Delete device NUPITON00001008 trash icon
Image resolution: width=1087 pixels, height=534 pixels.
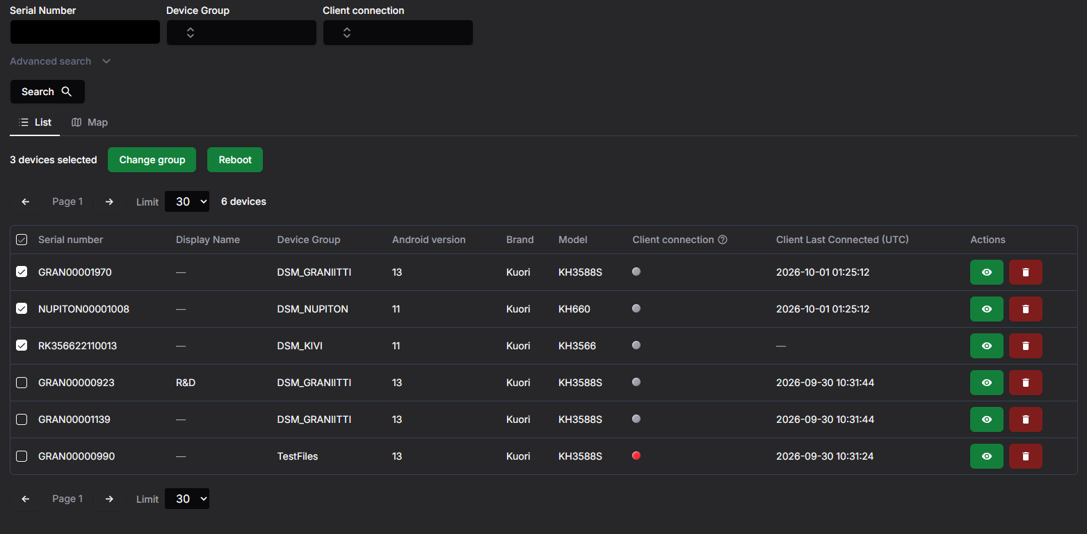(x=1026, y=309)
